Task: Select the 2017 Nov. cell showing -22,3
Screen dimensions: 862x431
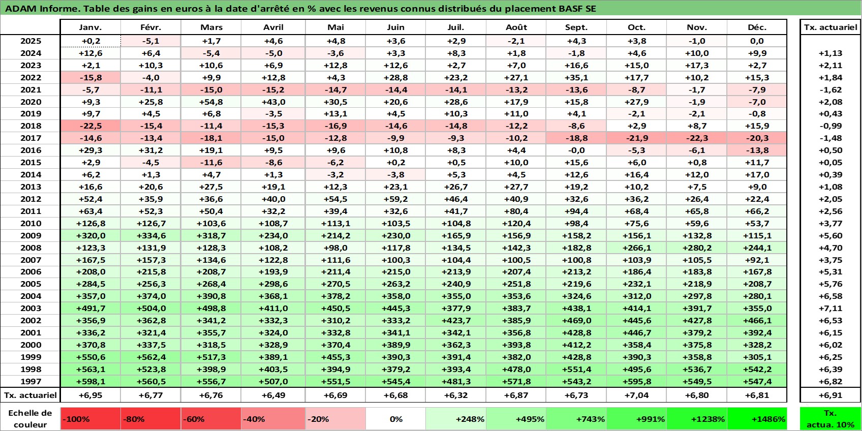Action: point(697,138)
